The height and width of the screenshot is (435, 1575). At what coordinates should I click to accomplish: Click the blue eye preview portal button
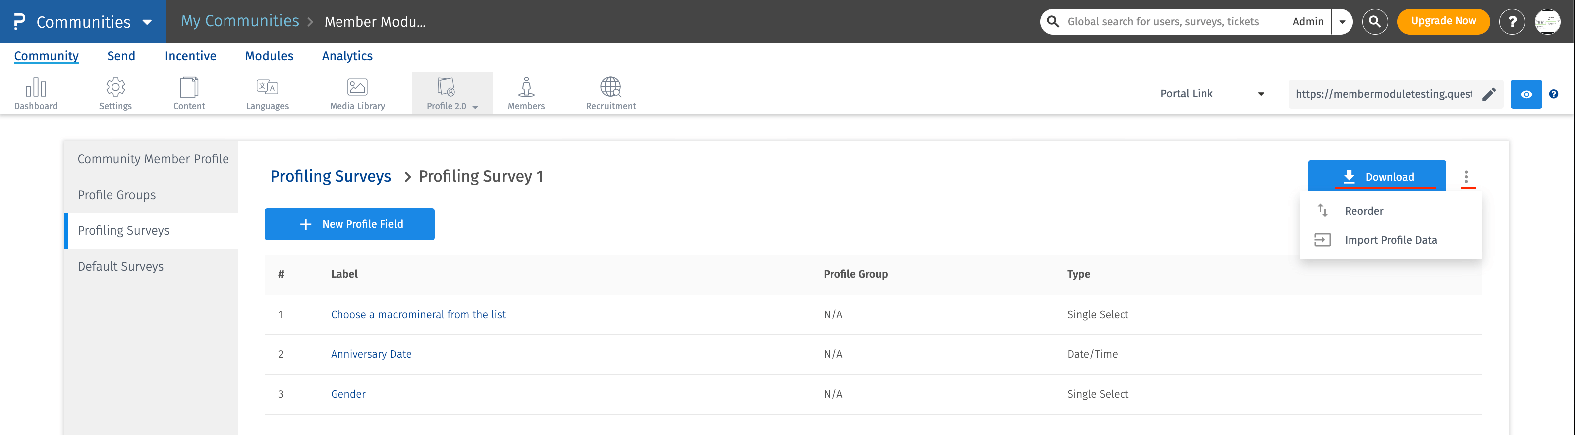point(1526,94)
